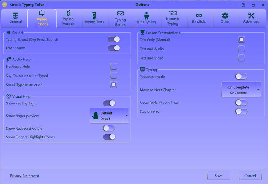Click the Other gear icon
Screen dimensions: 268x184
click(225, 16)
